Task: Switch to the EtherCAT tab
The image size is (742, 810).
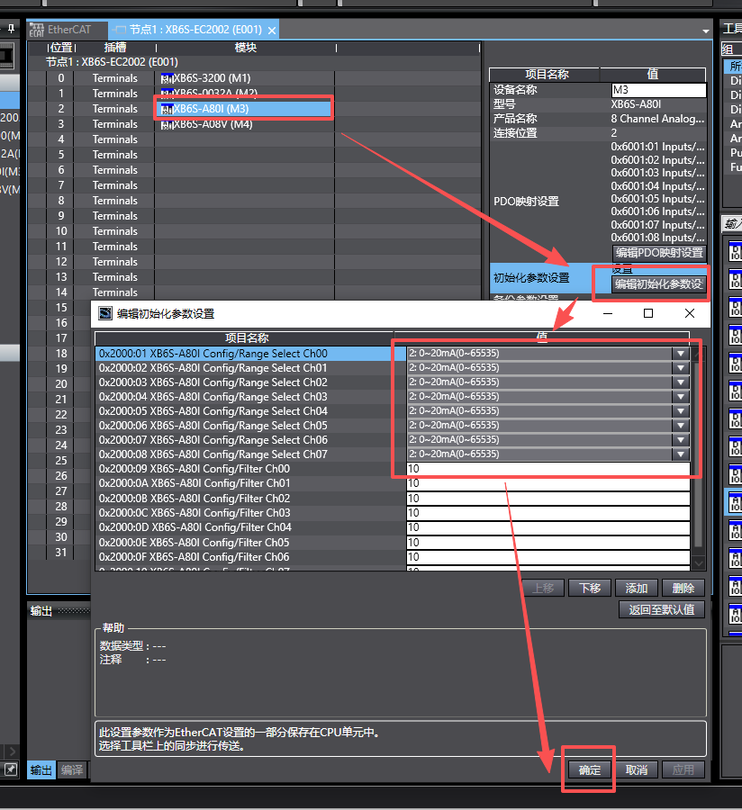Action: coord(68,30)
